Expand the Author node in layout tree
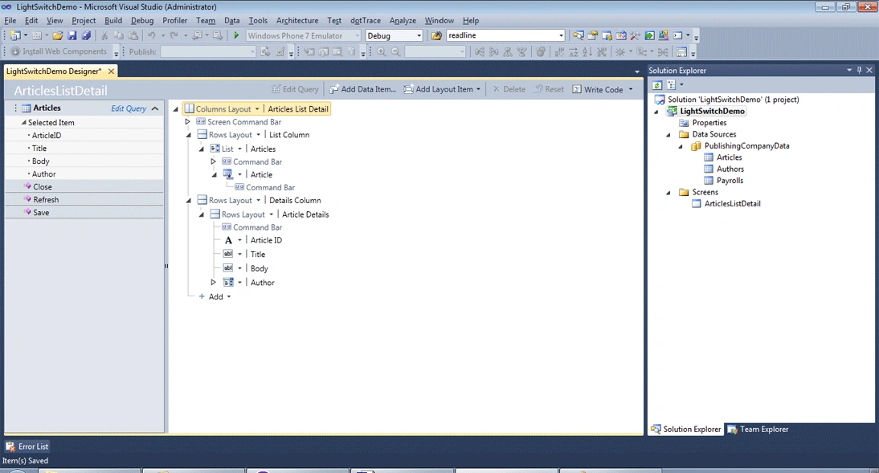 213,283
